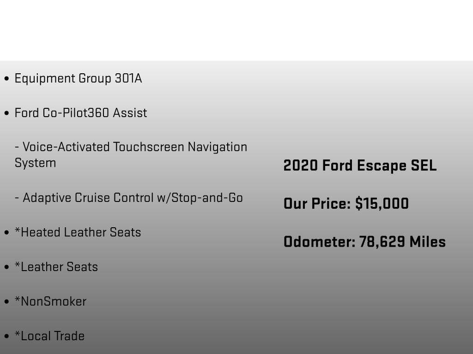Click the bullet beside Equipment Group 301A
Screen dimensions: 473x354
[6, 79]
